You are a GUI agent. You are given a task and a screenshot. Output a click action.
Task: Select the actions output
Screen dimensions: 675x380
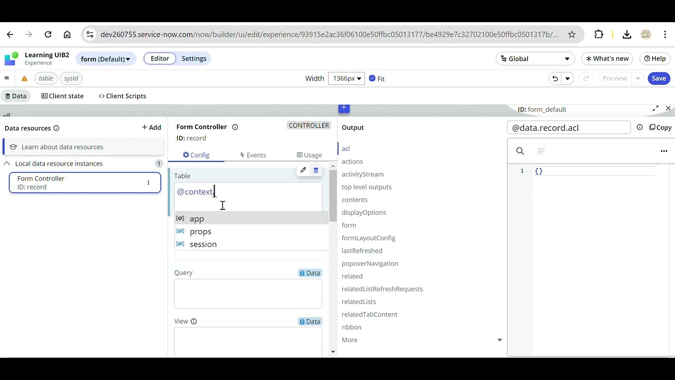click(x=352, y=161)
